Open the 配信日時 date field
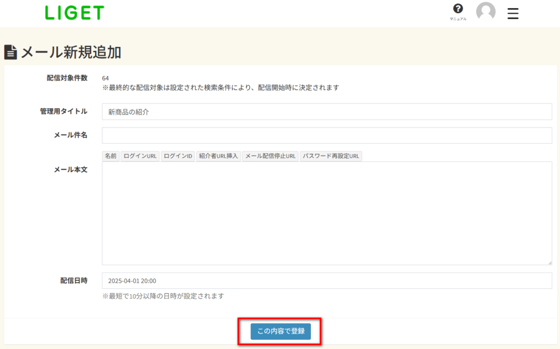 [327, 281]
